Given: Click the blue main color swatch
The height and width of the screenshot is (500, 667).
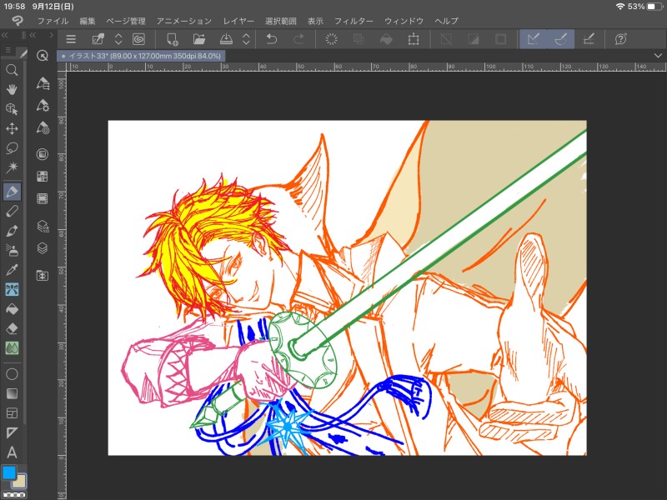Looking at the screenshot, I should [x=8, y=473].
